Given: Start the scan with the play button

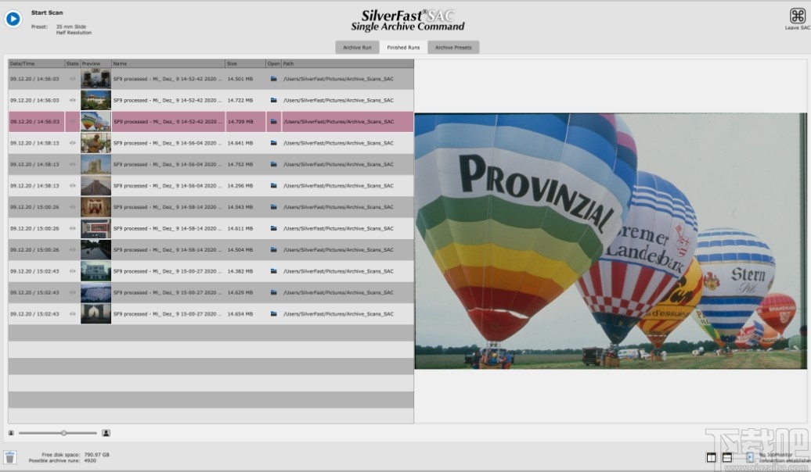Looking at the screenshot, I should (x=13, y=19).
